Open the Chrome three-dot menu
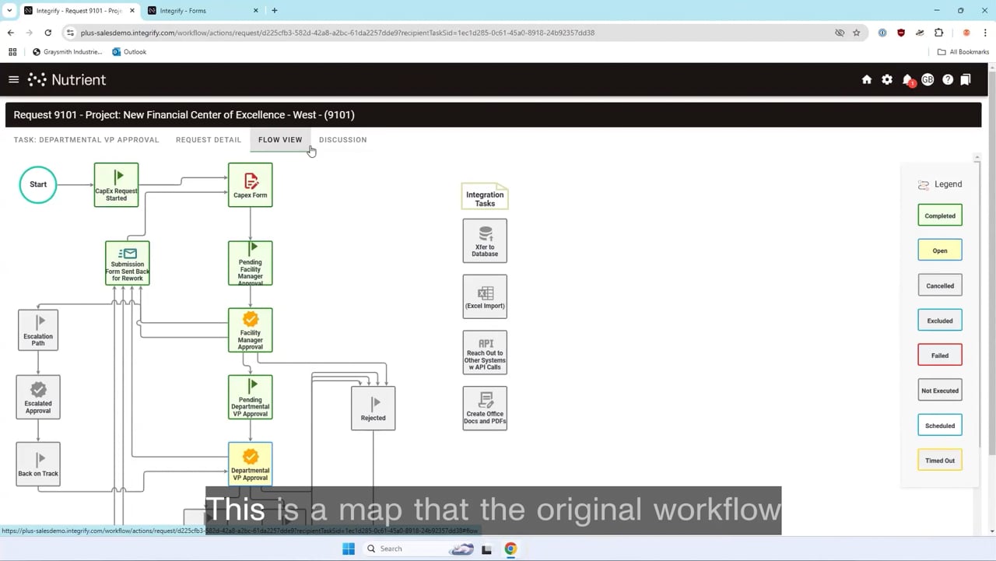The image size is (996, 561). click(x=985, y=33)
